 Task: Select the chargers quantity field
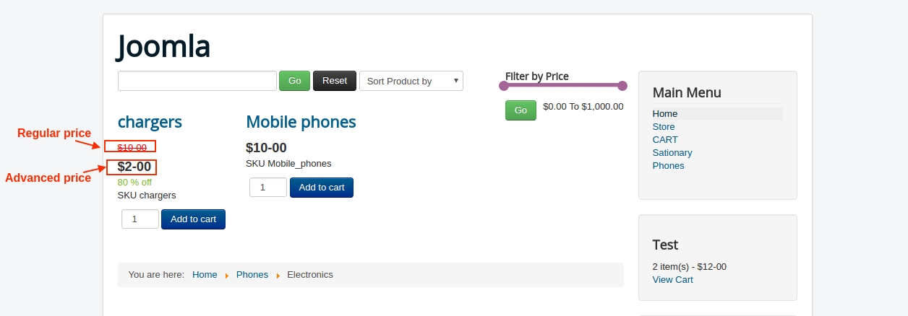[x=140, y=219]
